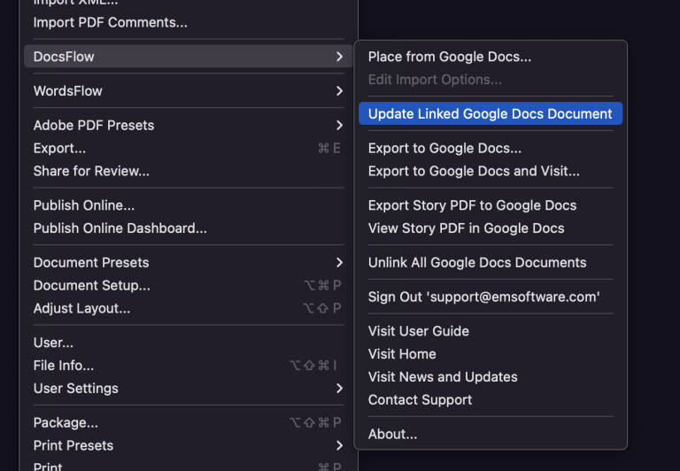
Task: Click Export Story PDF to Google Docs
Action: click(x=472, y=205)
